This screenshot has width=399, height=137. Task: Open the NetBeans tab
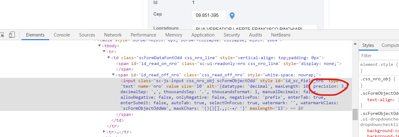point(281,35)
